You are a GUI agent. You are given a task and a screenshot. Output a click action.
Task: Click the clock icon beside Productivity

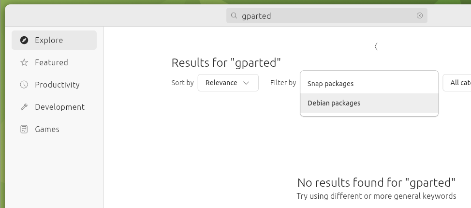pos(24,85)
